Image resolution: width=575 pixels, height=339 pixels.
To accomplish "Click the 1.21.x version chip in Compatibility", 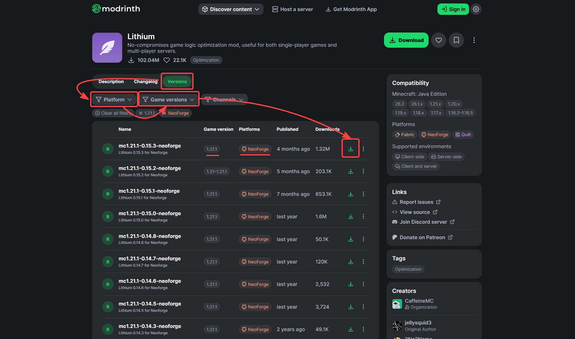I will coord(435,104).
